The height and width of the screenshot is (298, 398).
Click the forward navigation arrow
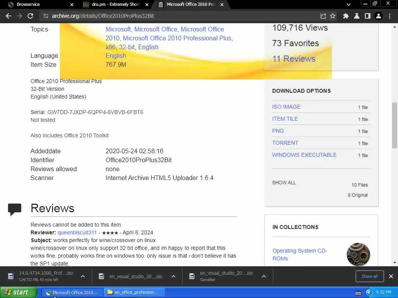(x=19, y=16)
